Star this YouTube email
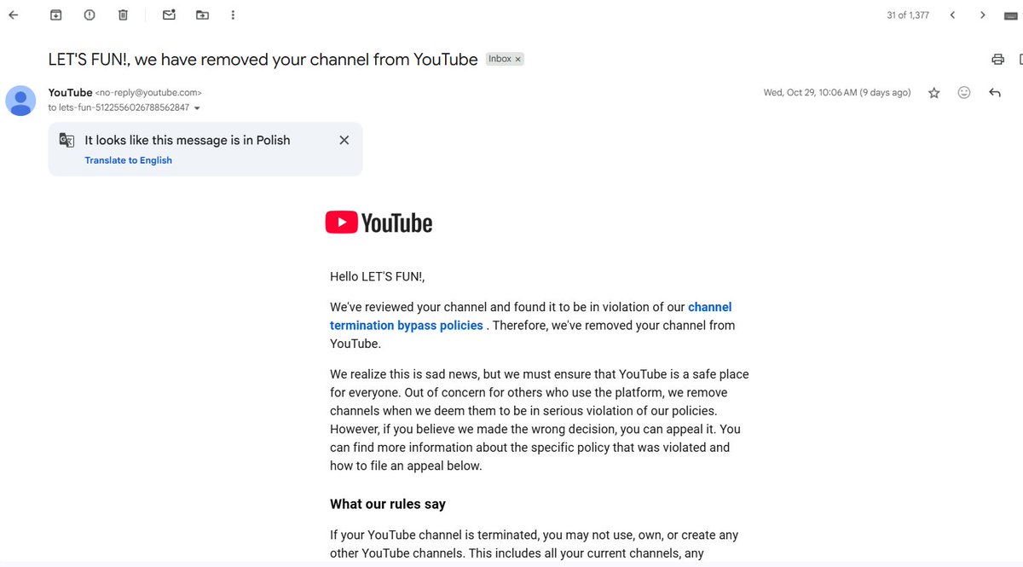Screen dimensions: 1023x567 [934, 93]
